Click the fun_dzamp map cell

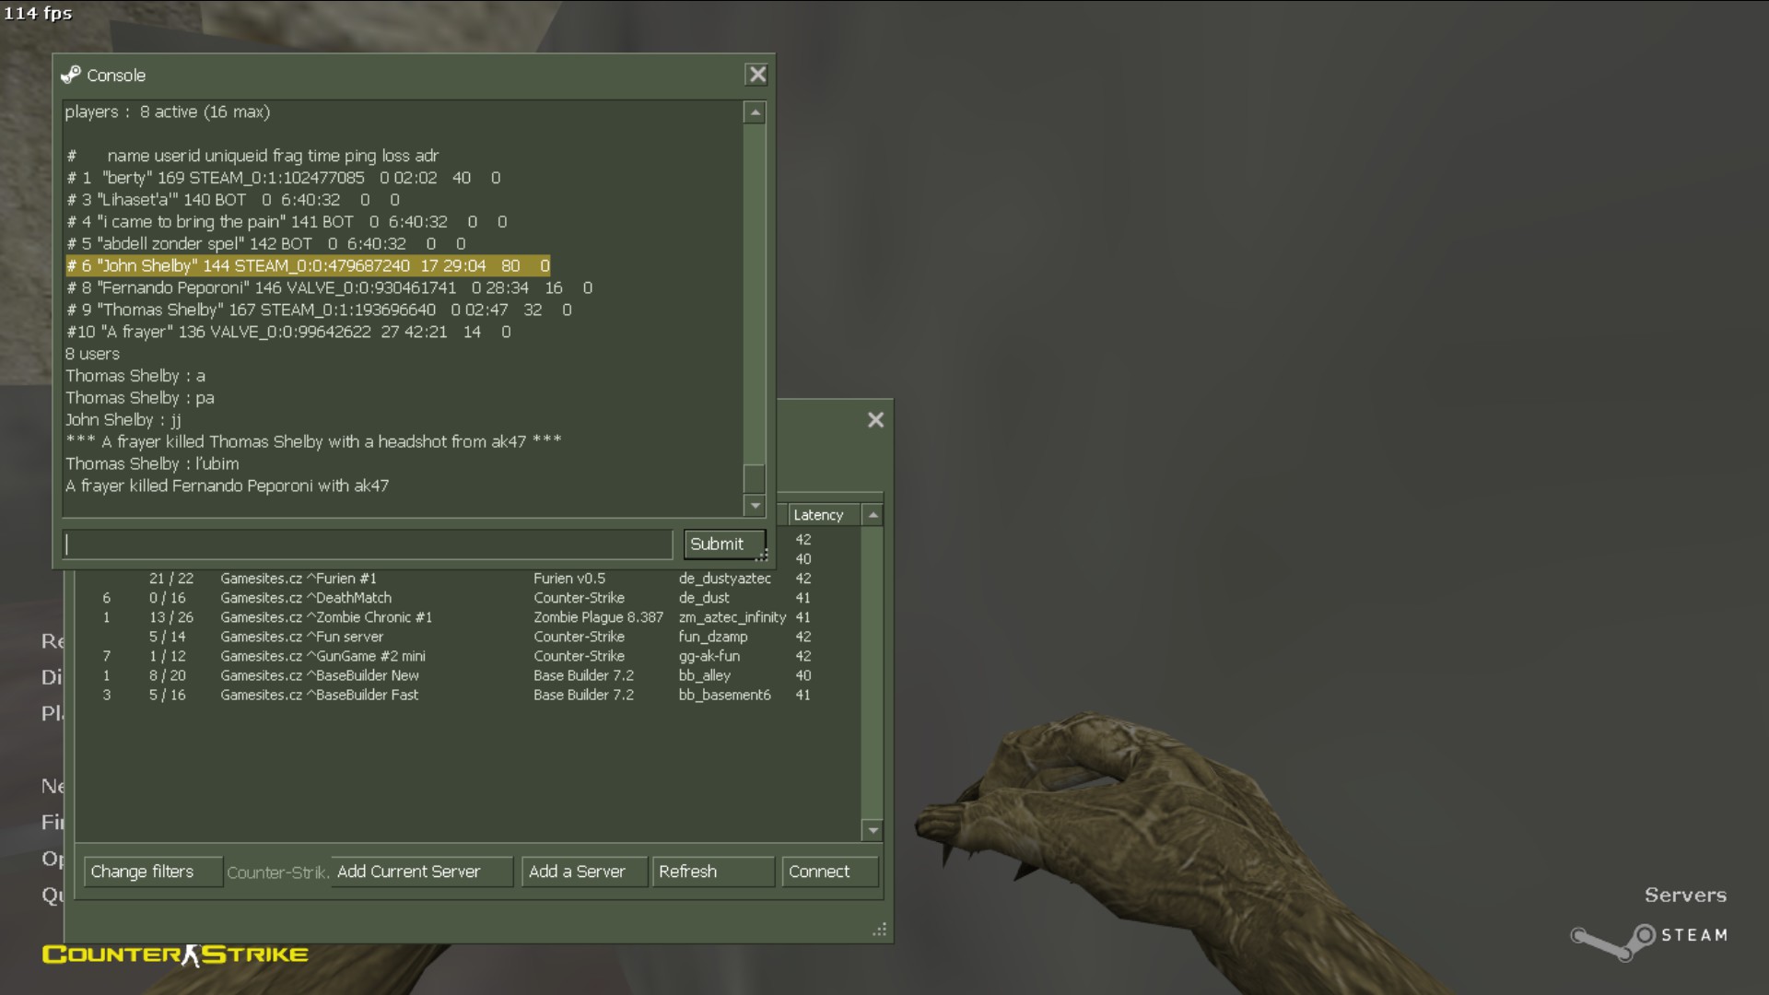[713, 637]
